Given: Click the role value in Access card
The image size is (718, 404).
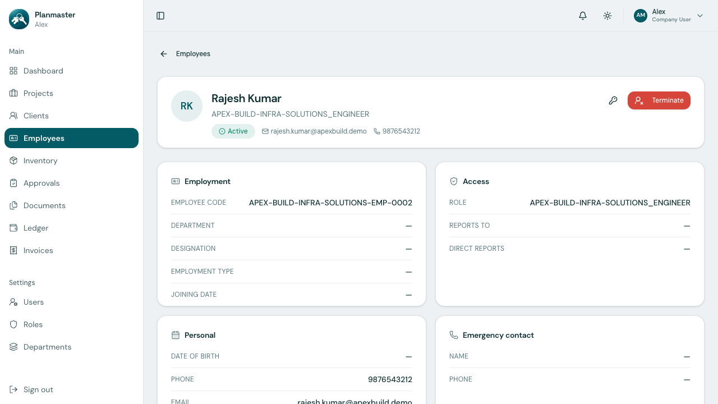Looking at the screenshot, I should point(610,203).
